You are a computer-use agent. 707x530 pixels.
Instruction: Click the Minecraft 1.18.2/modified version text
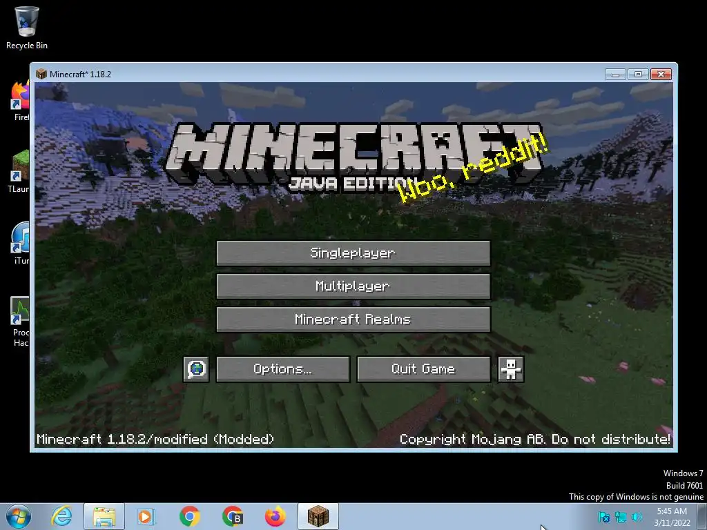click(x=155, y=439)
